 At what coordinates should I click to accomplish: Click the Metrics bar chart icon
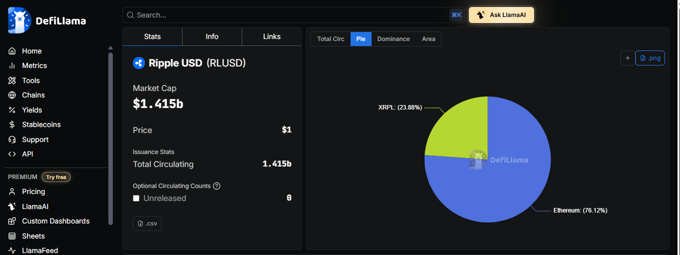[12, 65]
